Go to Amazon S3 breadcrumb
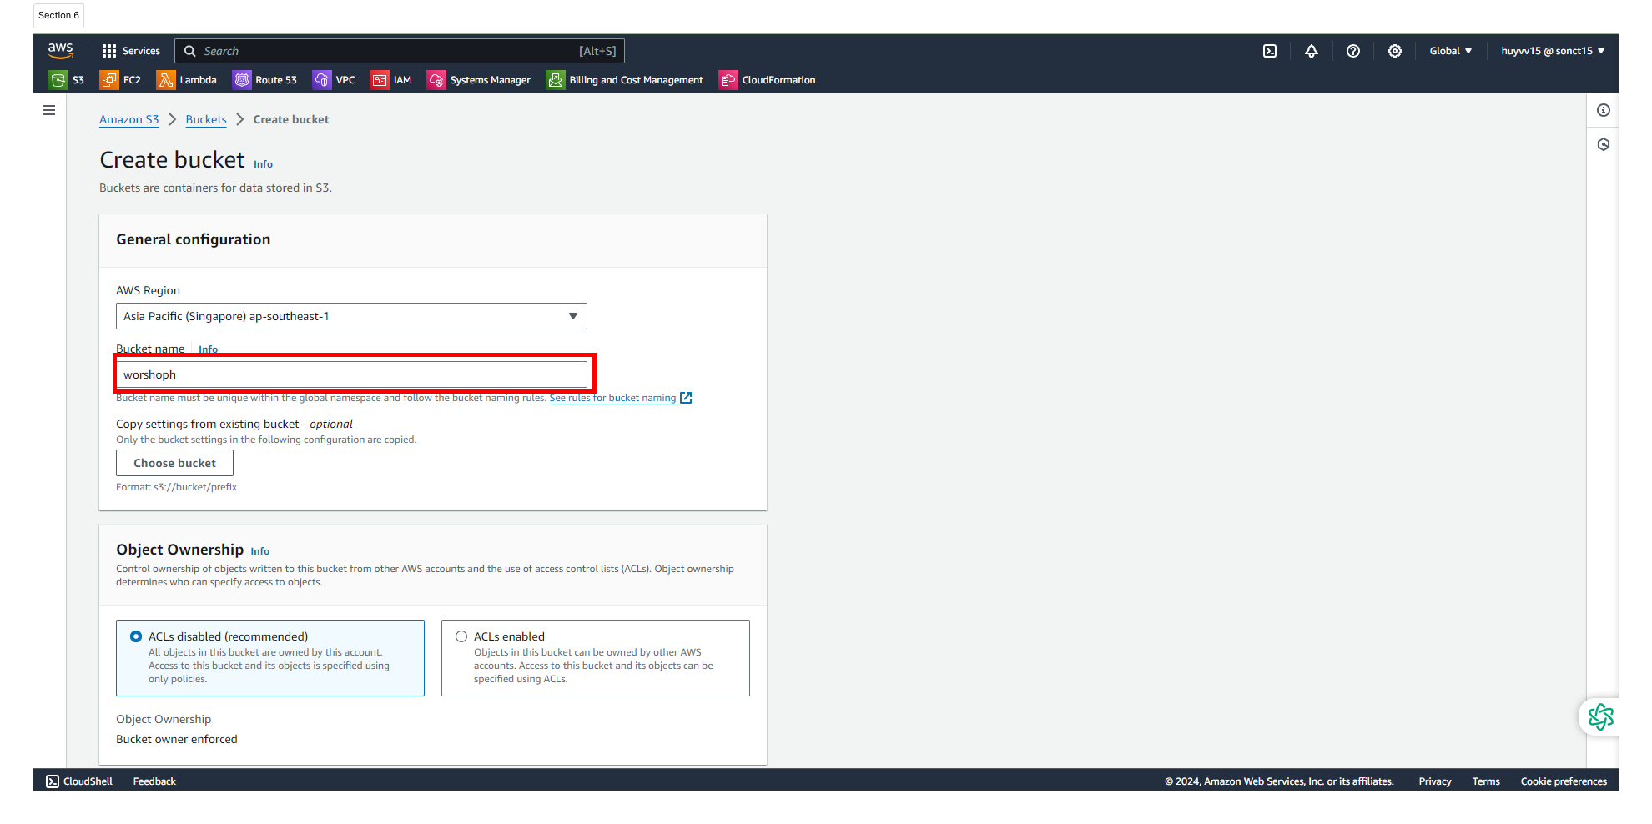Image resolution: width=1652 pixels, height=824 pixels. (128, 119)
